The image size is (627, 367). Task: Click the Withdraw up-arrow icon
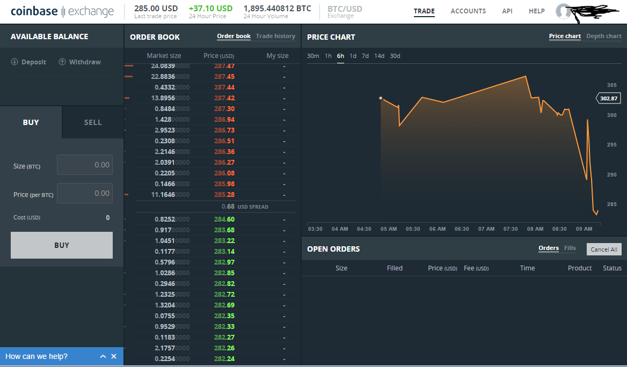click(62, 62)
